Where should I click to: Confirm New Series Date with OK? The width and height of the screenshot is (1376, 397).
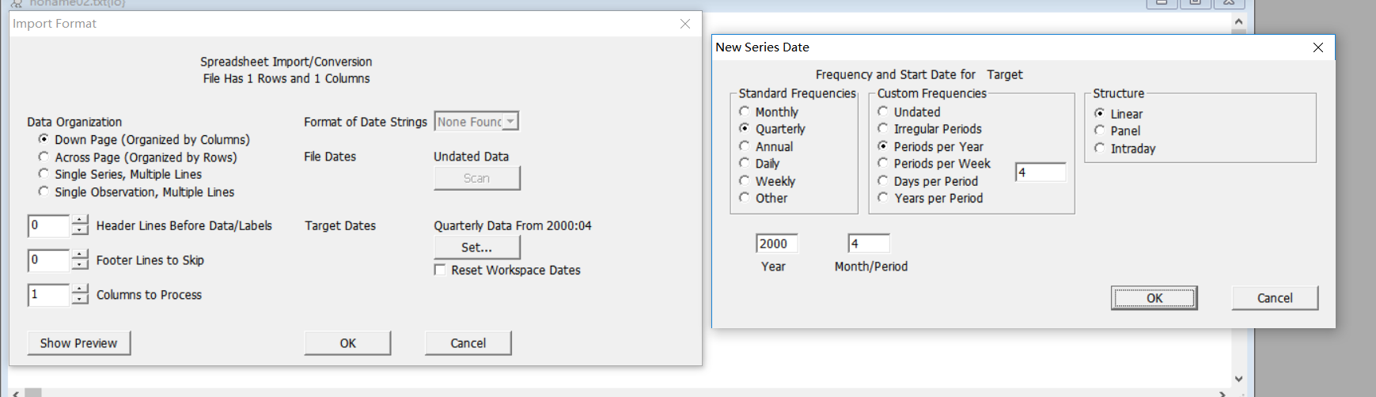(1154, 298)
